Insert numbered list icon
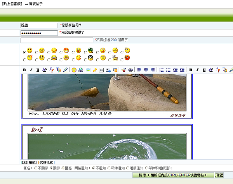Image resolution: width=233 pixels, height=184 pixels. [x=162, y=70]
